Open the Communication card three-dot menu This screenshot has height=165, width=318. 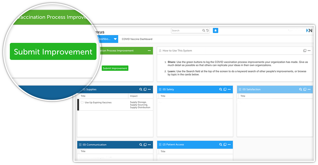(x=149, y=145)
